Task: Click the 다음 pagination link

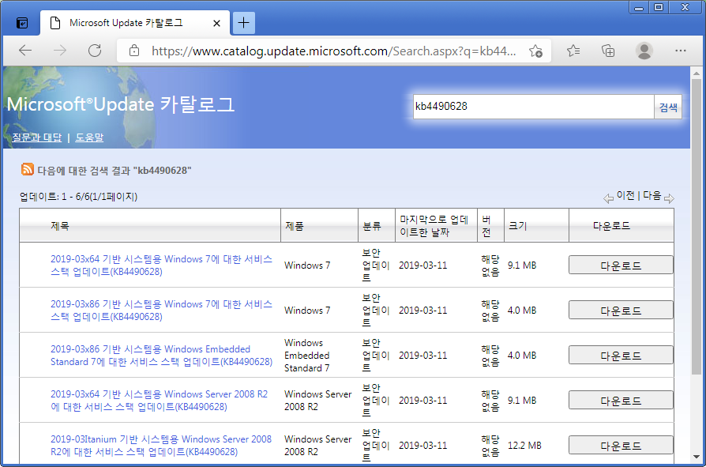Action: click(x=652, y=195)
